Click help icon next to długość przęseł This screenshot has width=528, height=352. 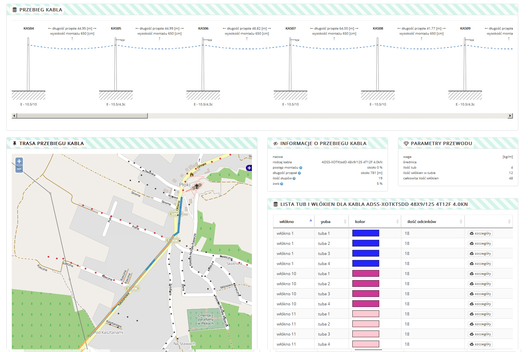pyautogui.click(x=299, y=173)
